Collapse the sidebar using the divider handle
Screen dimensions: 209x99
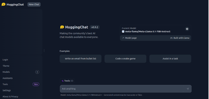[x=44, y=51]
